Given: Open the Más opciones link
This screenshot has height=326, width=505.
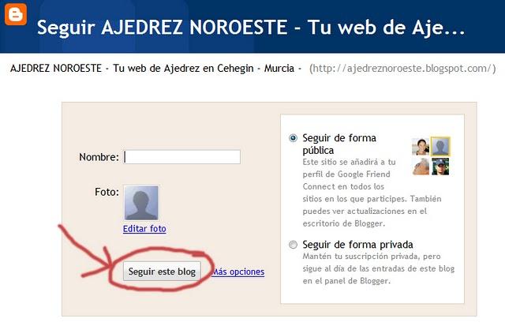Looking at the screenshot, I should (238, 272).
